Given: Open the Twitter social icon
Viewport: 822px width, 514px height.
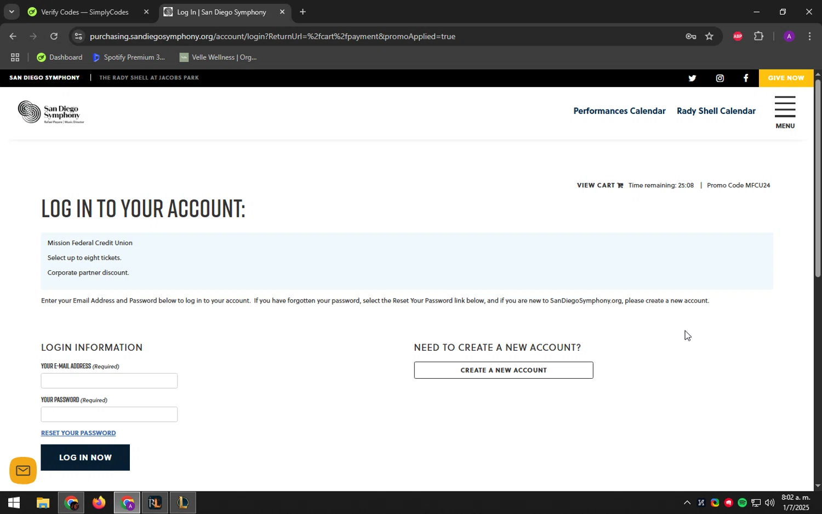Looking at the screenshot, I should [692, 78].
